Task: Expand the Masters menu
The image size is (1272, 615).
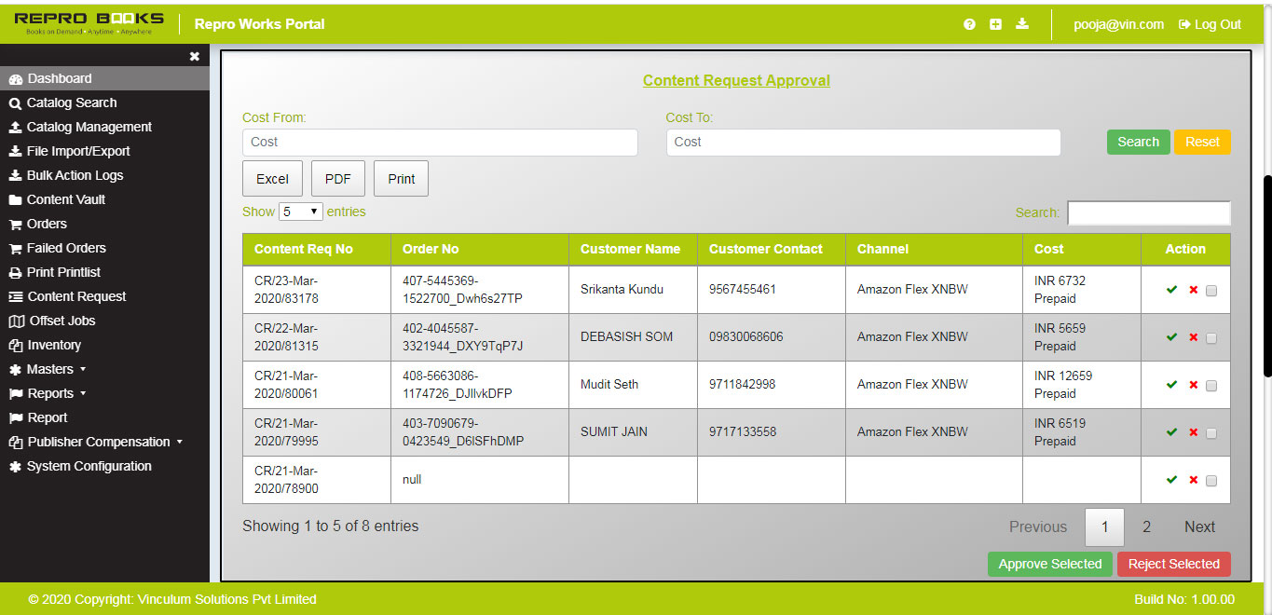Action: click(47, 369)
